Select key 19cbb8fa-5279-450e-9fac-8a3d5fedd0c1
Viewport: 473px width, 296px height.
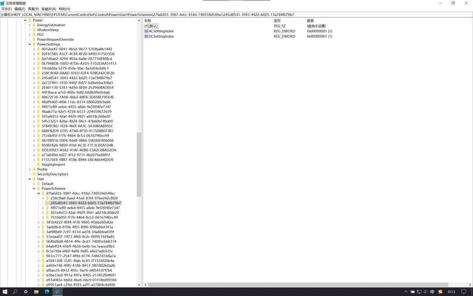pyautogui.click(x=75, y=68)
